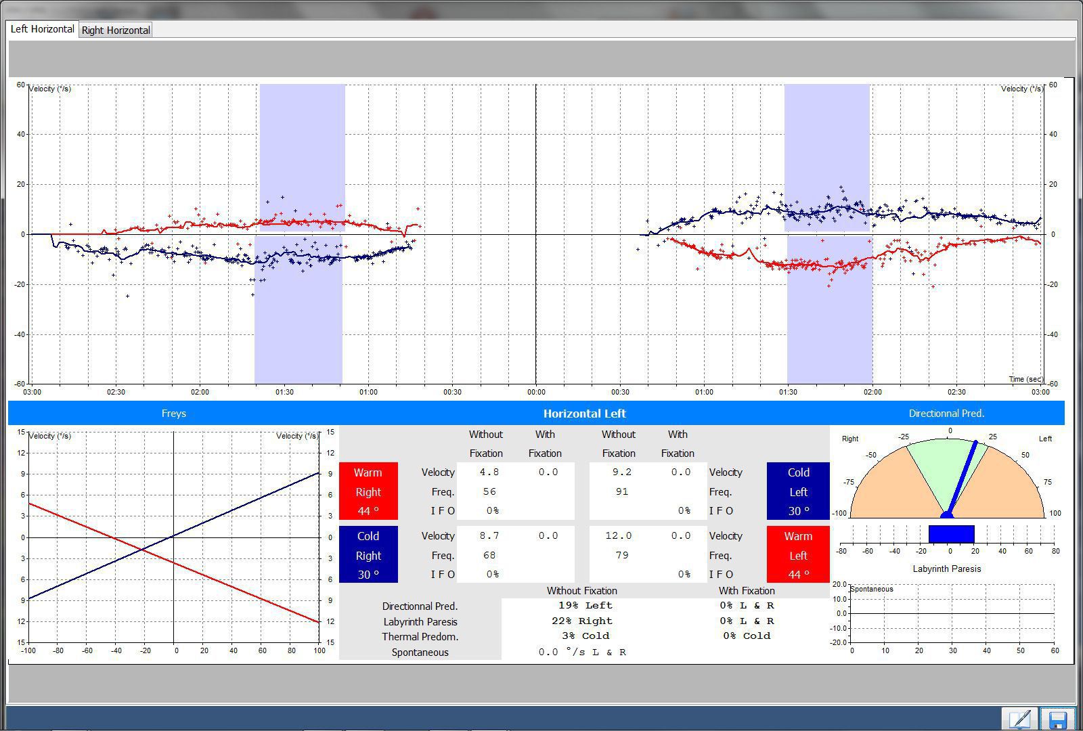The image size is (1083, 731).
Task: Select the 4.8 velocity value field
Action: (x=489, y=472)
